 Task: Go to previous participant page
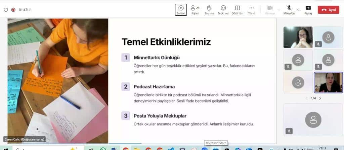click(306, 98)
